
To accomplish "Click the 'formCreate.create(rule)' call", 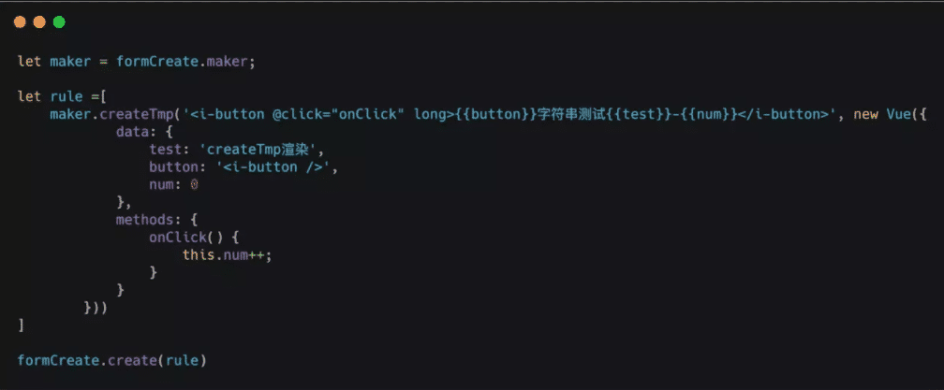I will (x=112, y=361).
